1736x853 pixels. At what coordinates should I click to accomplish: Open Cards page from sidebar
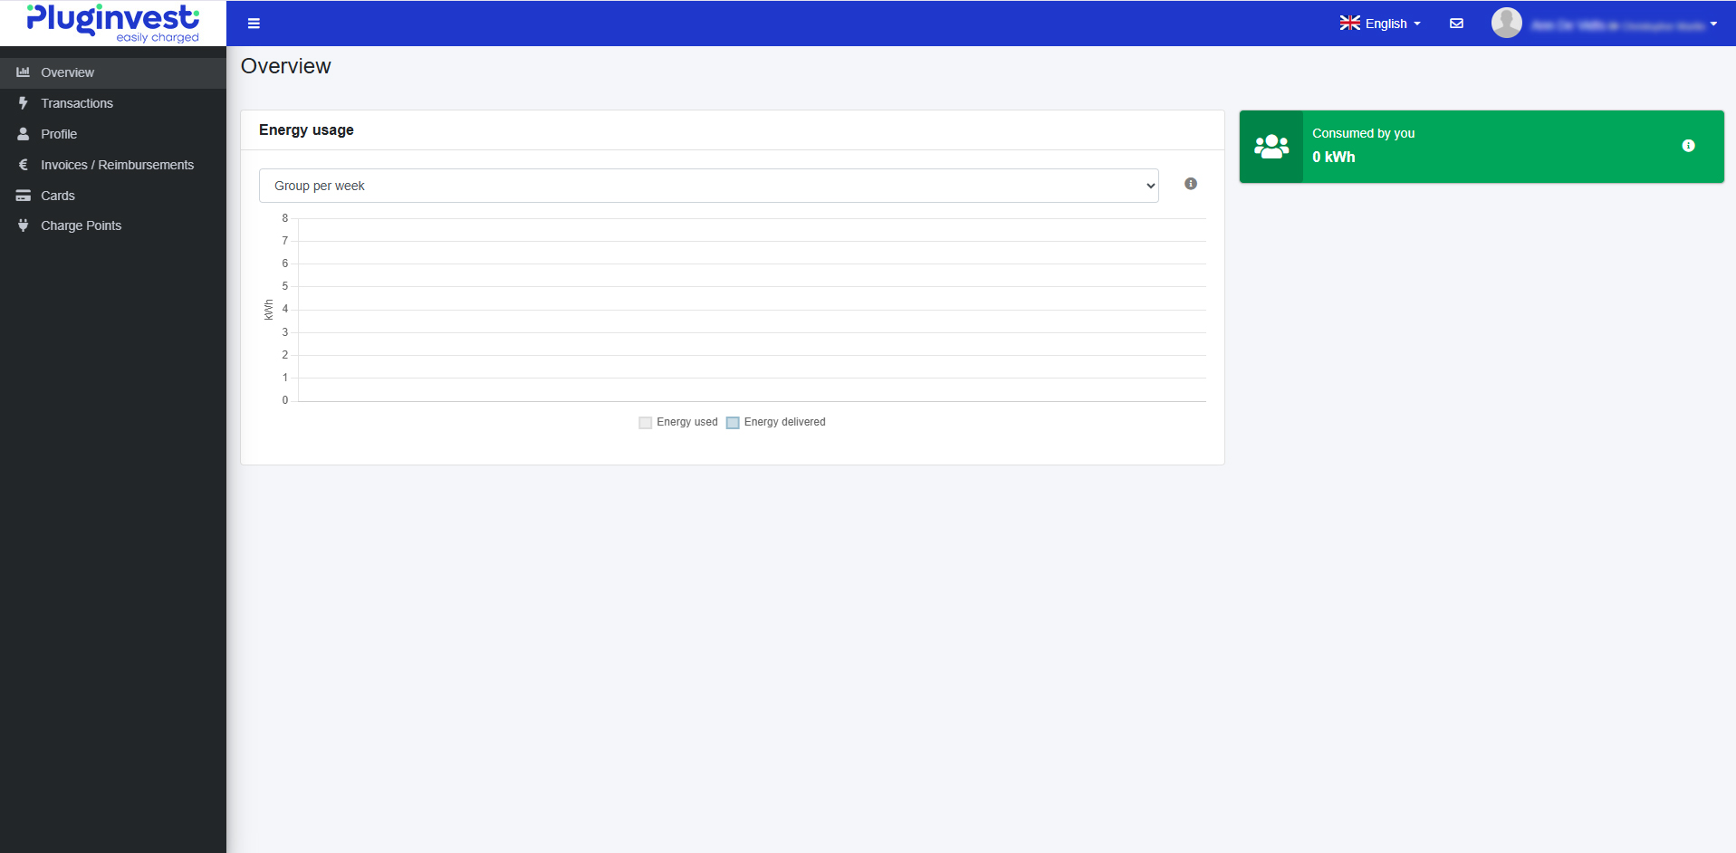pos(113,196)
